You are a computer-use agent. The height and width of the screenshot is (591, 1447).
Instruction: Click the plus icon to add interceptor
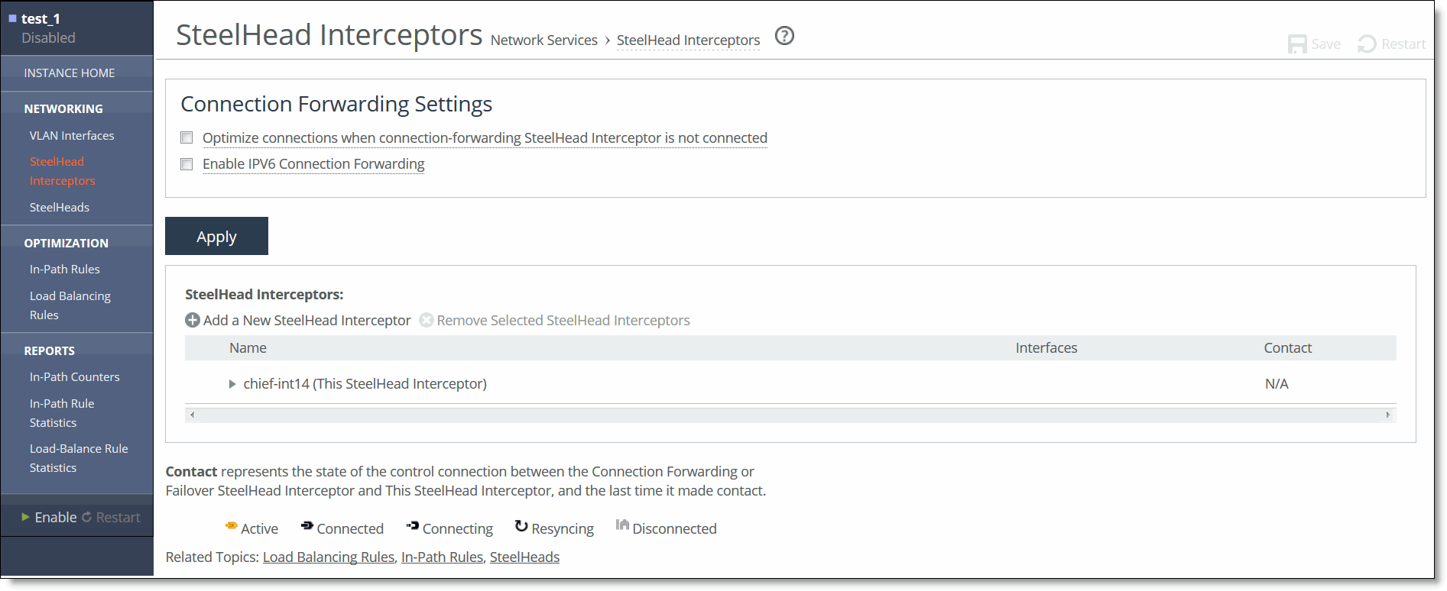[193, 321]
